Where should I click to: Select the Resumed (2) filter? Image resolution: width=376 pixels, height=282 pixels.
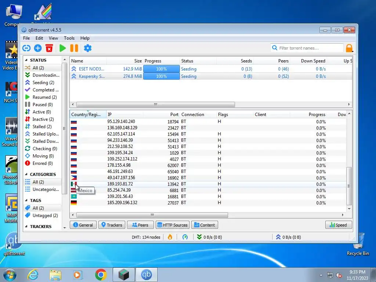point(43,97)
